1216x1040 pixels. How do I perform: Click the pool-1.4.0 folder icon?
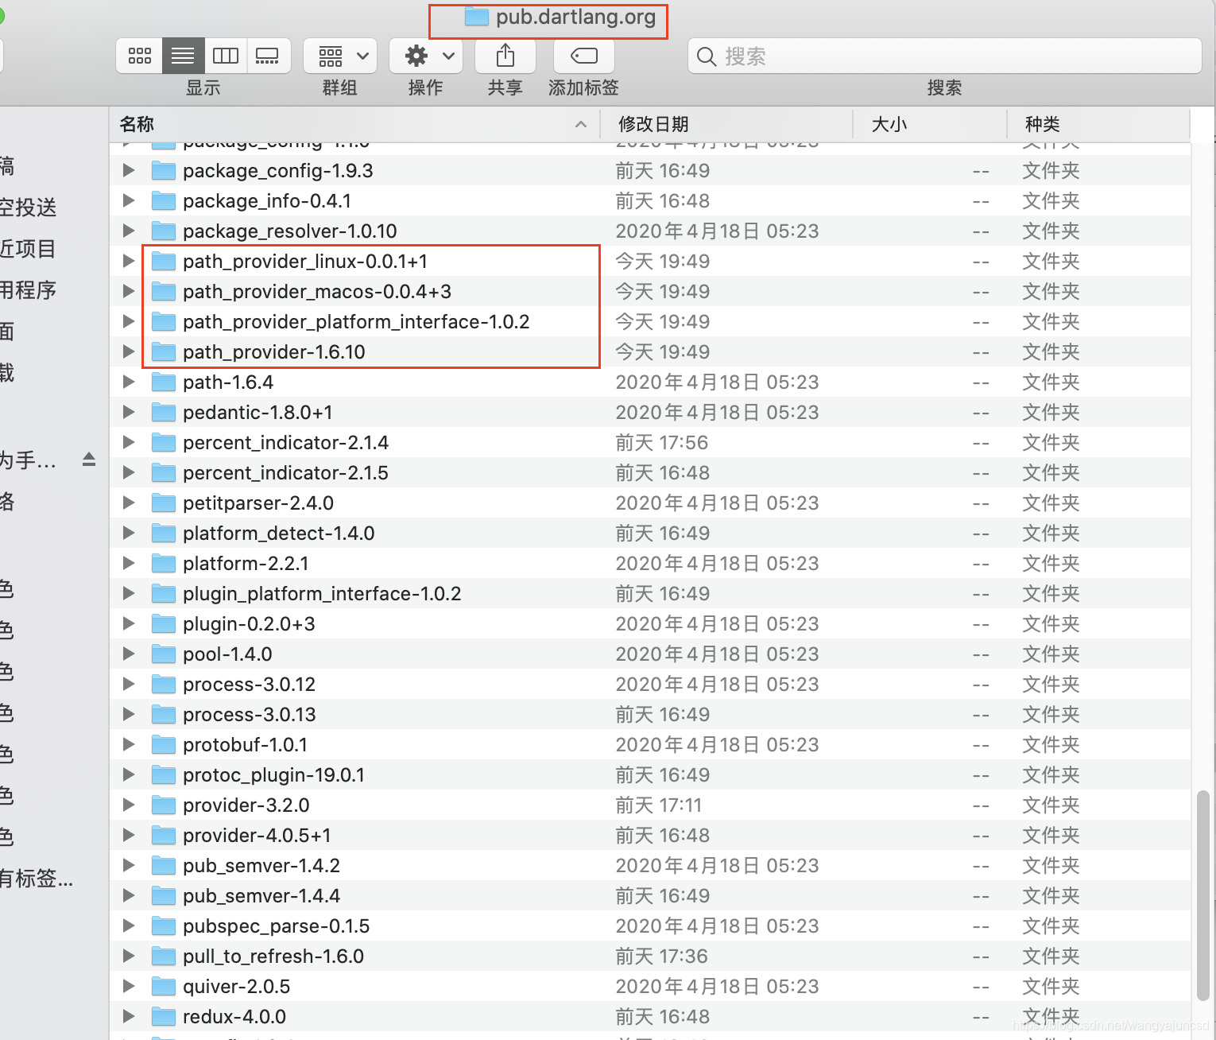coord(164,654)
